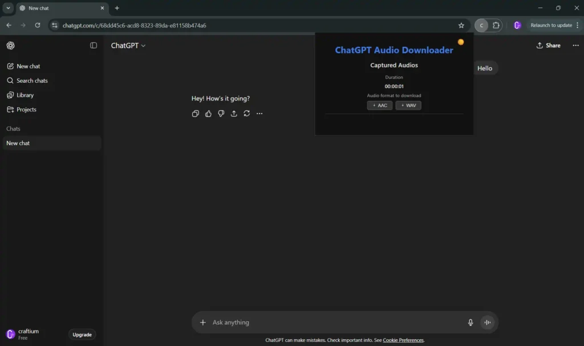Open more actions ellipsis under the response

click(259, 114)
